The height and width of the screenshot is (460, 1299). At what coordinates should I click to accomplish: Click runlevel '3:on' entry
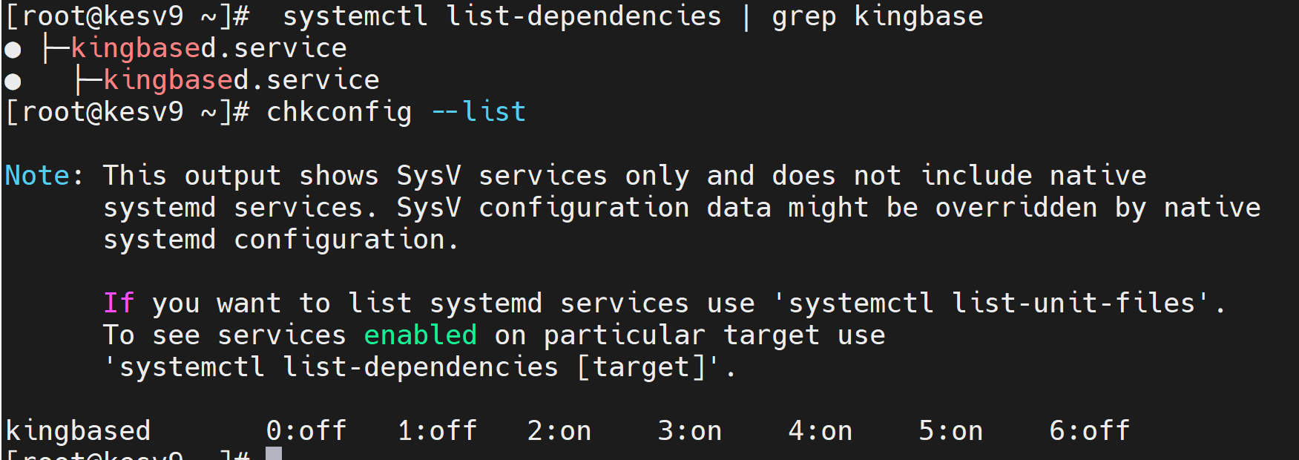coord(690,431)
